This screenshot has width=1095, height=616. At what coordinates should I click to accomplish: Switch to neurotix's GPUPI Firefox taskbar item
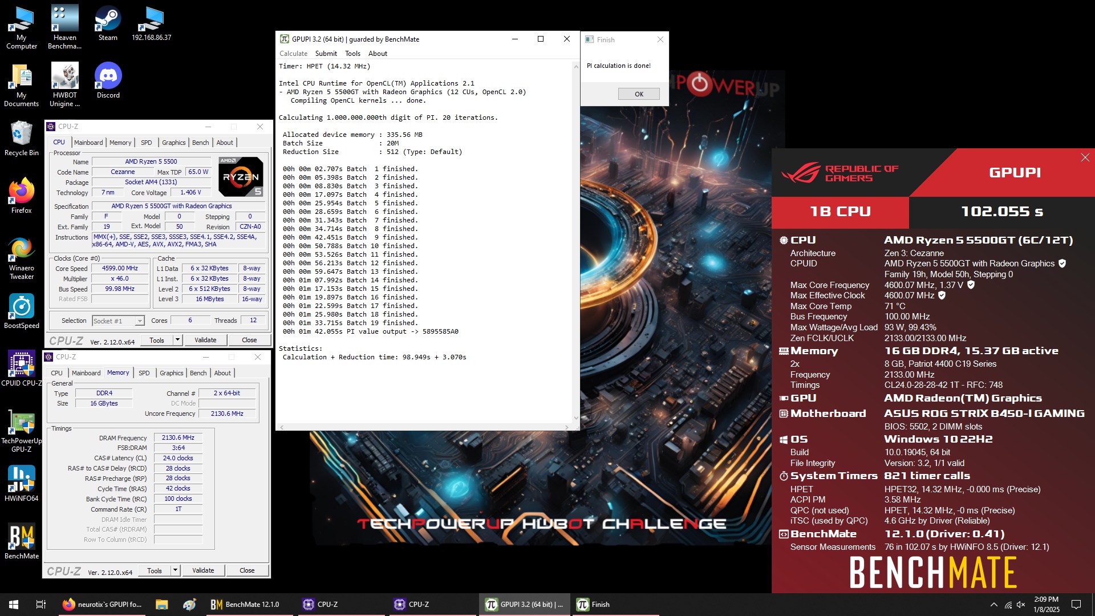(x=103, y=605)
